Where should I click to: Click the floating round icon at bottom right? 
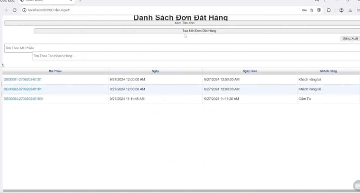[x=356, y=186]
